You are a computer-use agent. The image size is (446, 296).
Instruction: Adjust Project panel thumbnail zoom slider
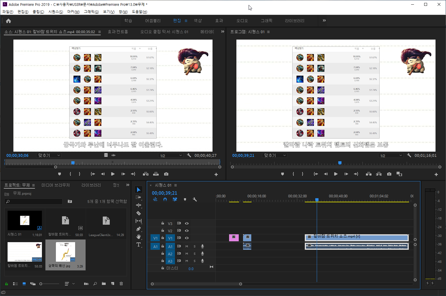pyautogui.click(x=41, y=284)
